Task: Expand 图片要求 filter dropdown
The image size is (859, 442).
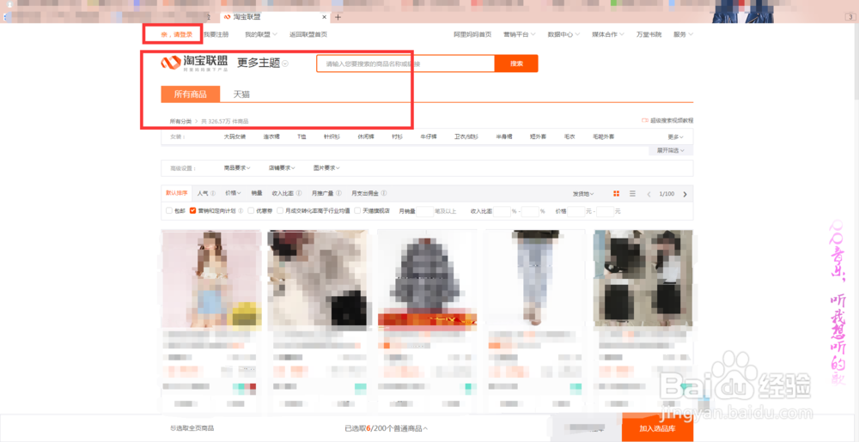Action: 327,168
